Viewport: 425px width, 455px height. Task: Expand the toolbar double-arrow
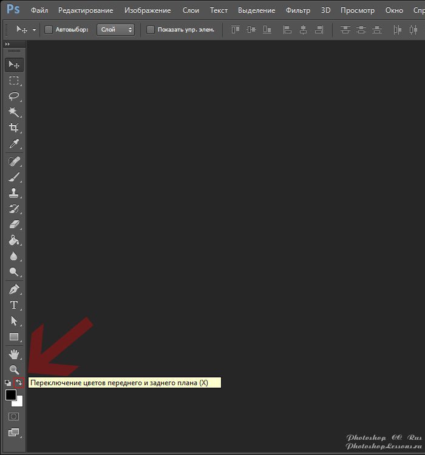click(7, 44)
